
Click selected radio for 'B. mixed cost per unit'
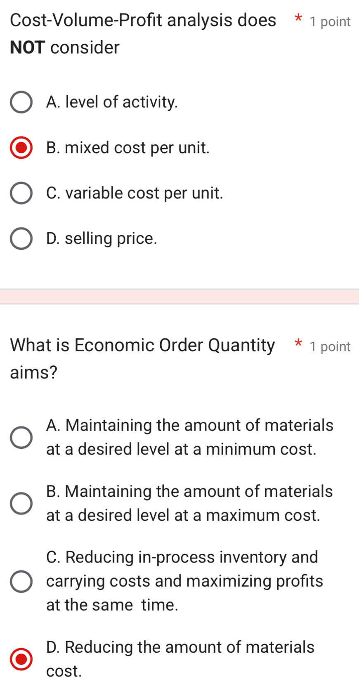[21, 148]
